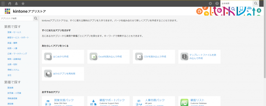Screen dimensions: 266x106
Task: Click the ほかのアプリを再利用 icon
Action: click(48, 74)
